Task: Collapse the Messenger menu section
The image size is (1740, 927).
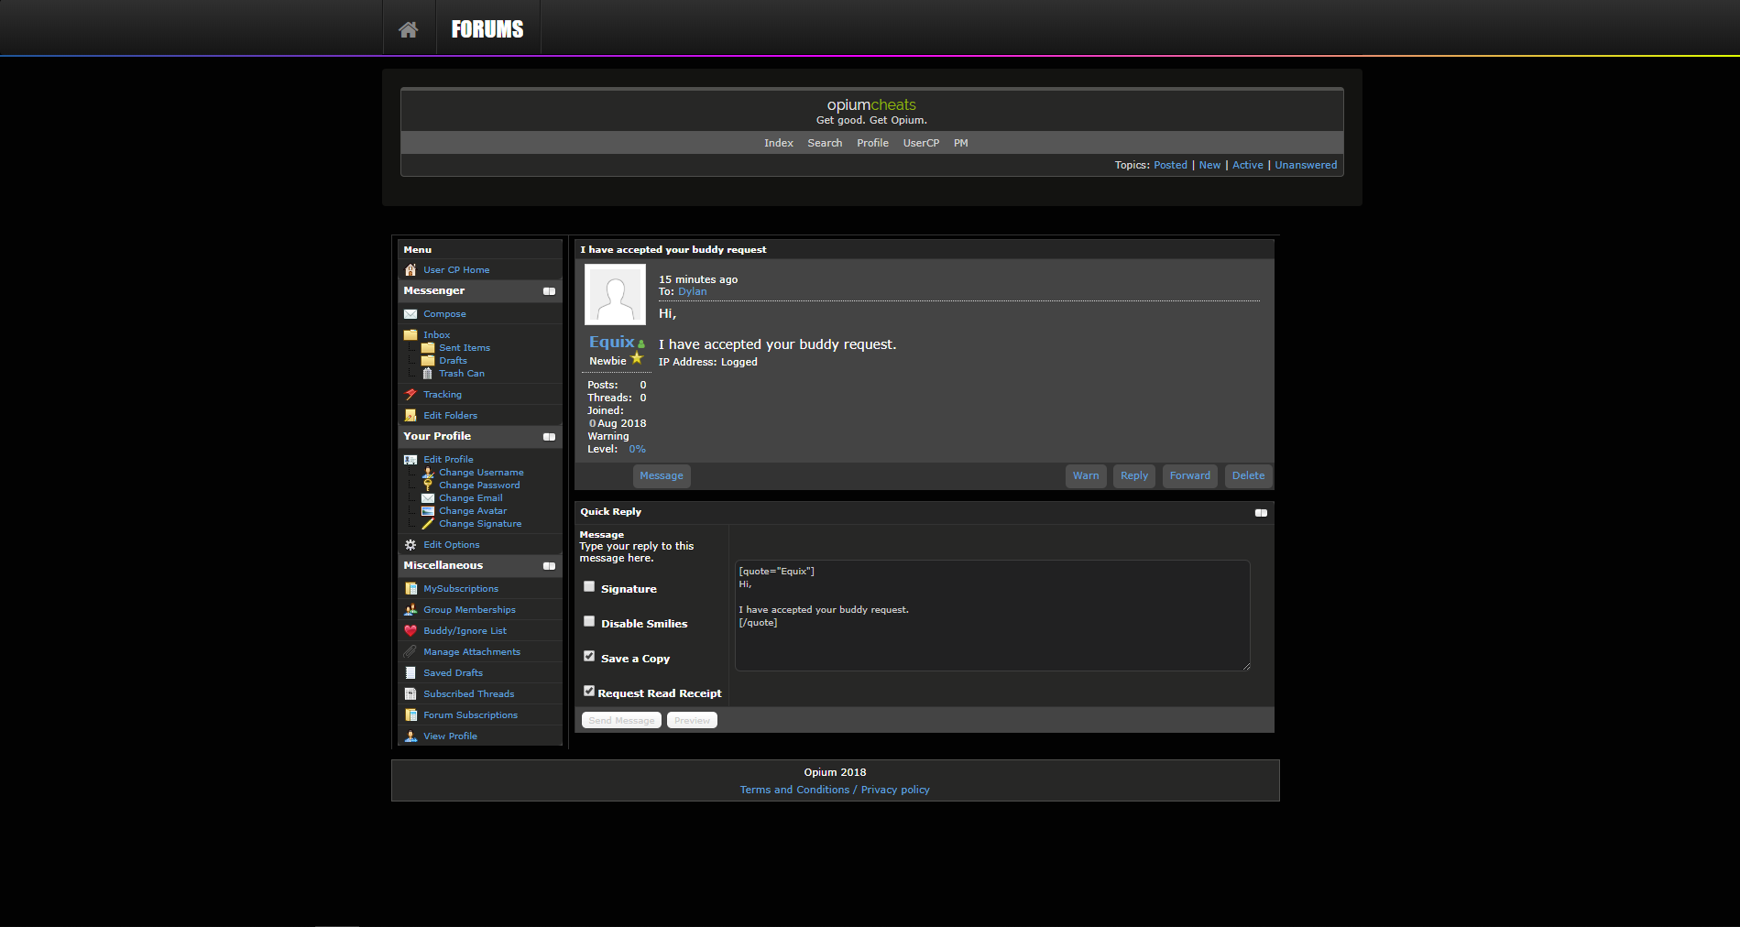Action: point(549,291)
